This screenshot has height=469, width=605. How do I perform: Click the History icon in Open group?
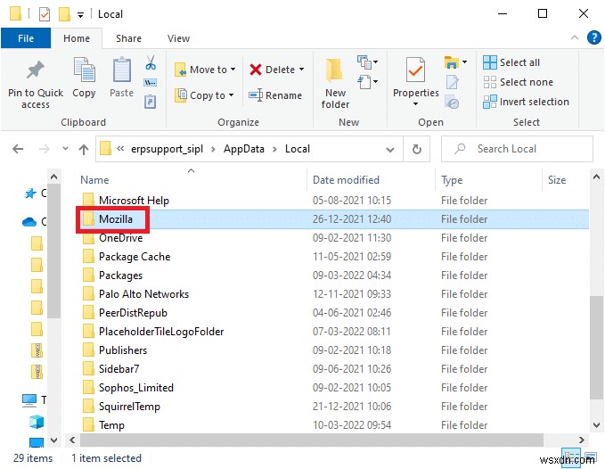[452, 102]
